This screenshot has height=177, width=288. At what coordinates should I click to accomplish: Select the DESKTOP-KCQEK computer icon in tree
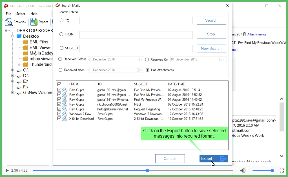pos(12,30)
